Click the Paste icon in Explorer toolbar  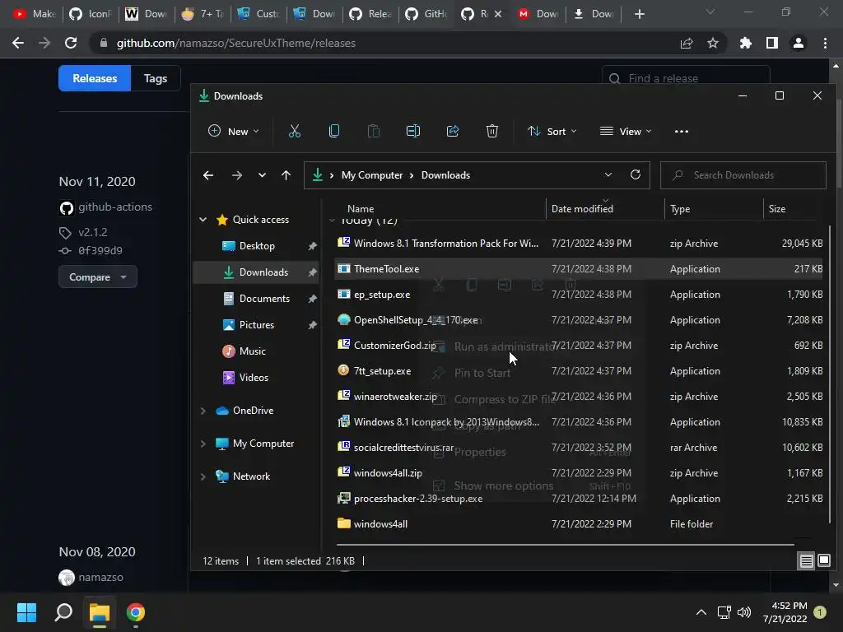point(374,131)
